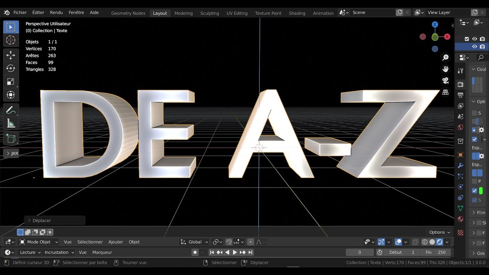Jump to the first frame

(x=212, y=252)
